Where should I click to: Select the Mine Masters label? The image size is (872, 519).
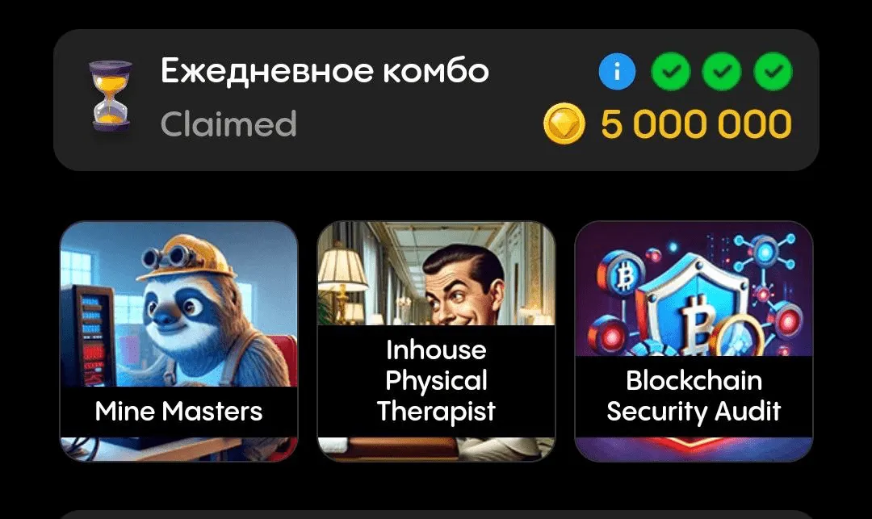click(178, 412)
